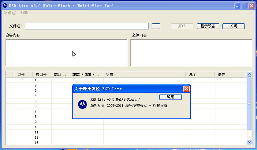Click the 状态 column header
257x150 pixels.
click(x=144, y=75)
